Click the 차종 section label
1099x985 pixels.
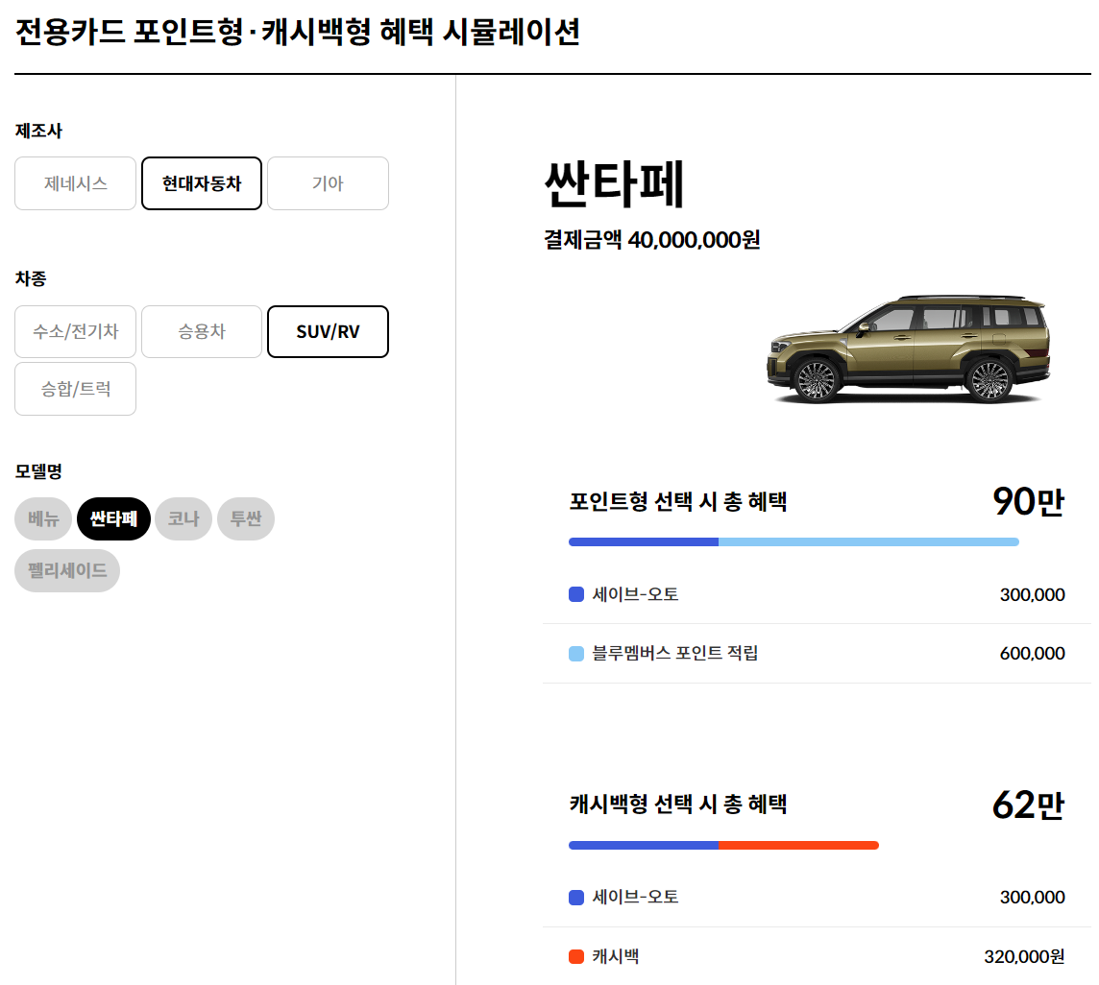click(x=31, y=278)
